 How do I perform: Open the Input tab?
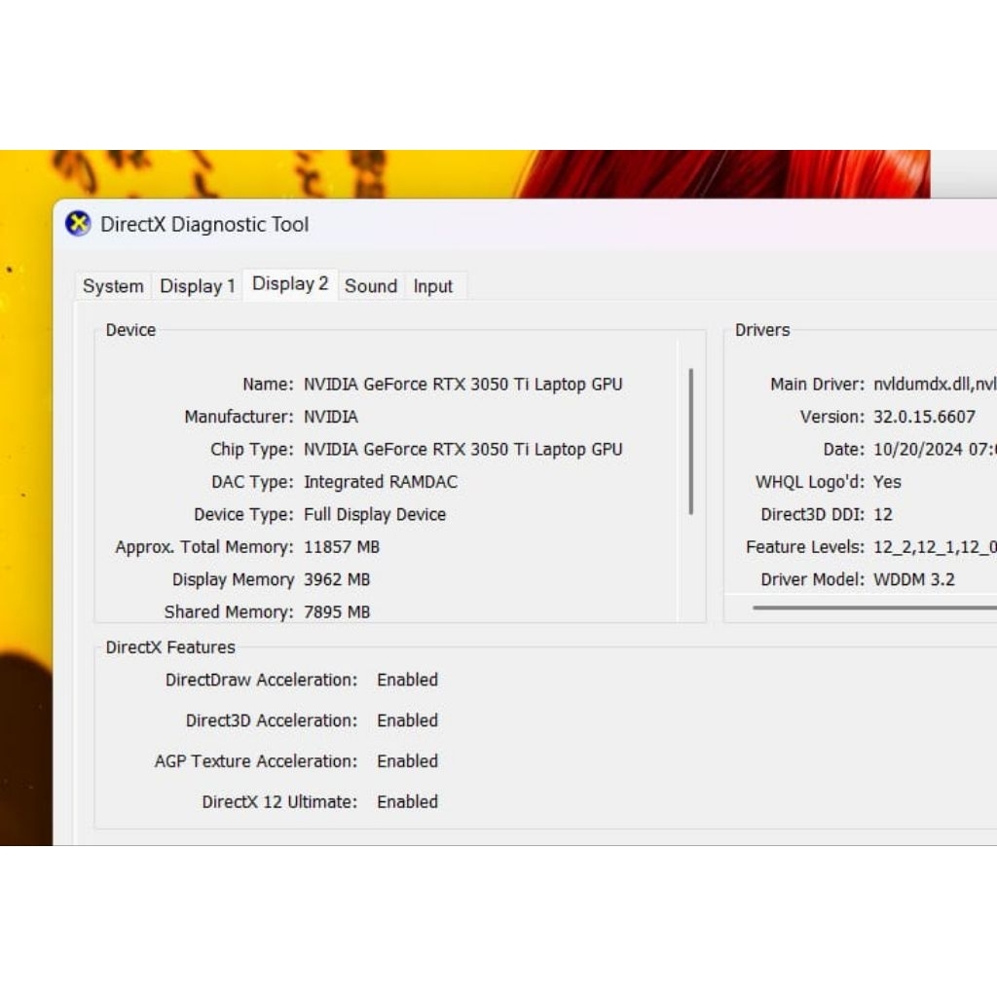click(x=433, y=286)
